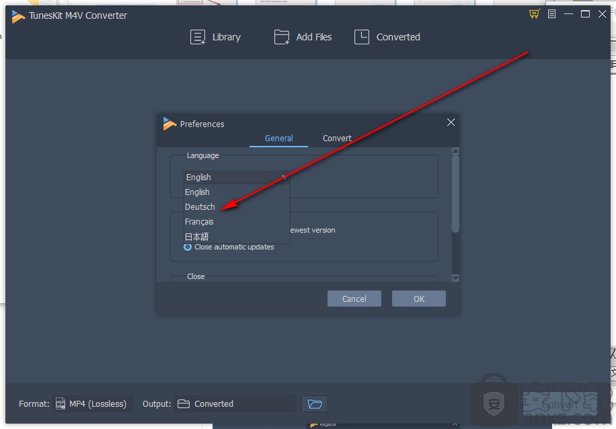Choose Deutsch from the language list

pos(237,207)
